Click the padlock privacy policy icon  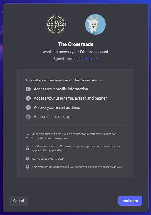click(x=28, y=148)
